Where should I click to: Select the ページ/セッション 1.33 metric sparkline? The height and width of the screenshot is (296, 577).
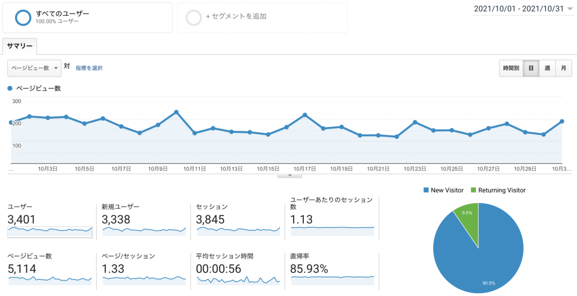coord(144,281)
